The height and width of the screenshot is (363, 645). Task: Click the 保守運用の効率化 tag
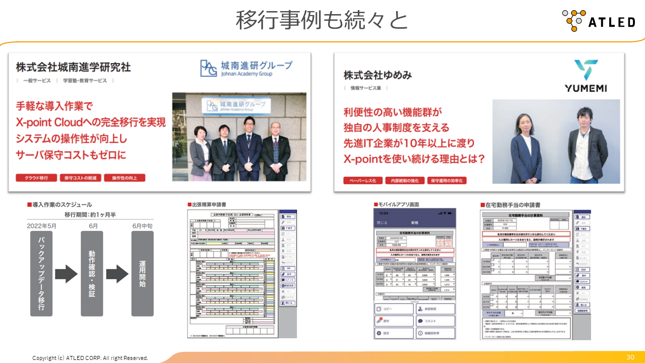coord(447,180)
